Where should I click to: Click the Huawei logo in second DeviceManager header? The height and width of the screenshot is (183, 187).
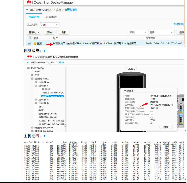[x=30, y=57]
